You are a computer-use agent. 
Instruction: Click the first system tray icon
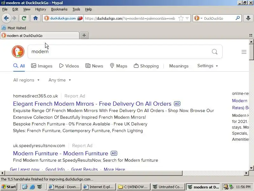click(x=225, y=187)
